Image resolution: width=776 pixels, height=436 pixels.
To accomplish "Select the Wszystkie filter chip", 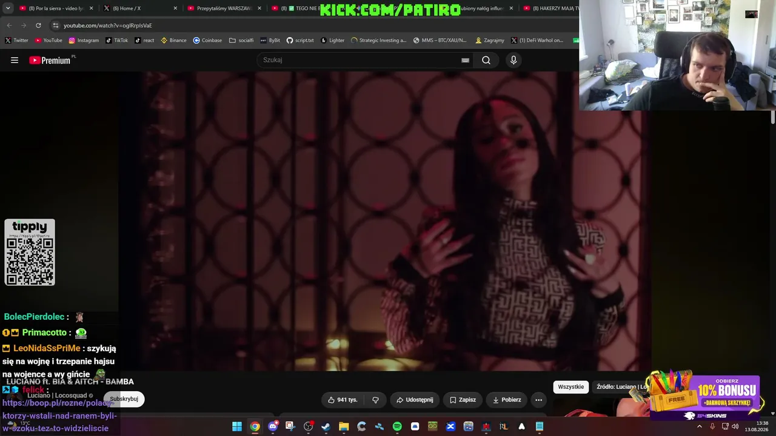I will (571, 387).
